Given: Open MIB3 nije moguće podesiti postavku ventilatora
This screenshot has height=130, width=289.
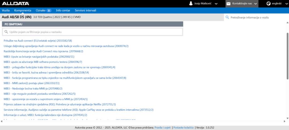Looking at the screenshot, I should coord(40,94).
